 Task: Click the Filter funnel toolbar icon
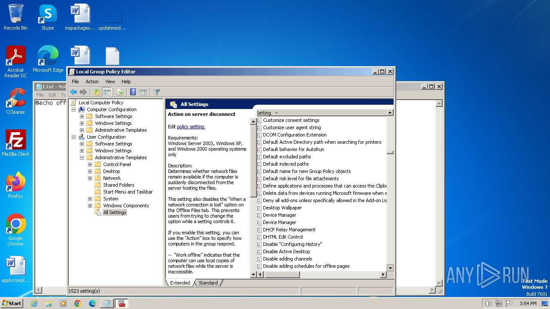pyautogui.click(x=156, y=92)
